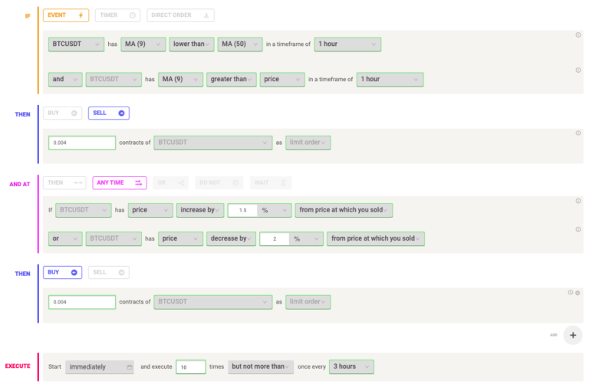
Task: Expand the 'lower than' comparison dropdown
Action: point(192,44)
